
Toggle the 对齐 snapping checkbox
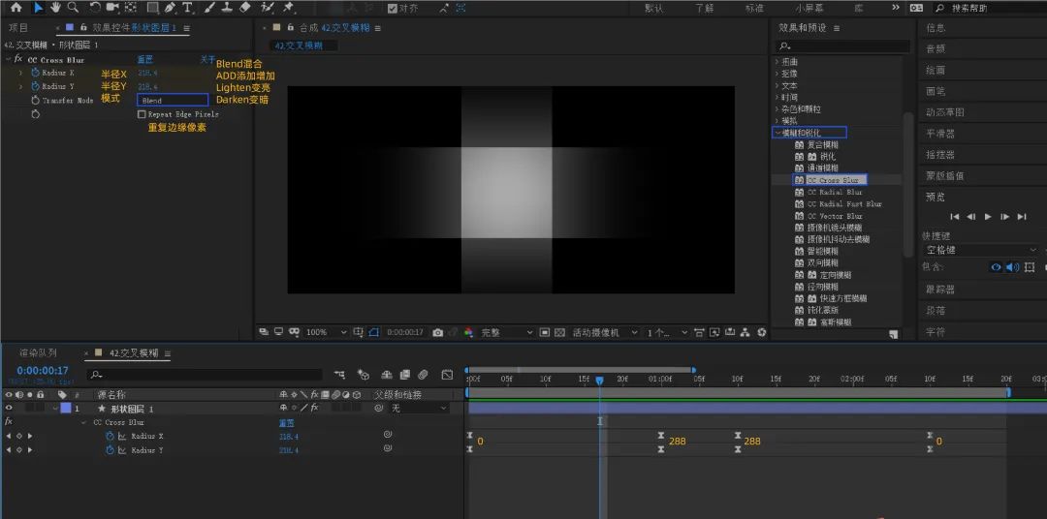pyautogui.click(x=393, y=8)
